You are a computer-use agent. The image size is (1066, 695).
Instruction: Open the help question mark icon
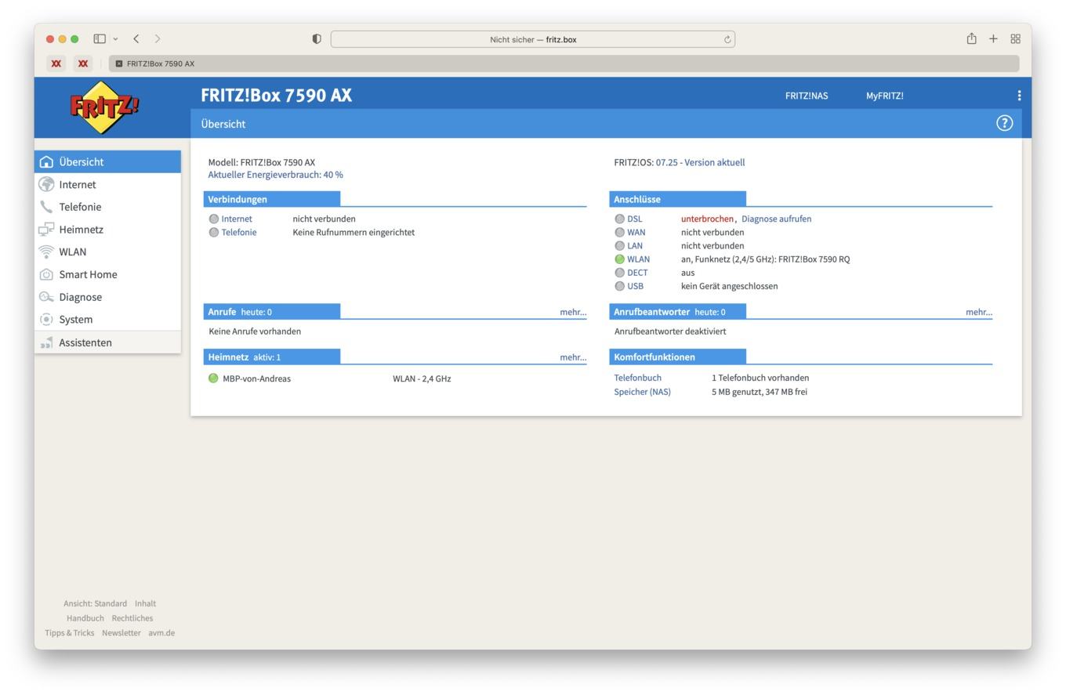tap(1004, 123)
